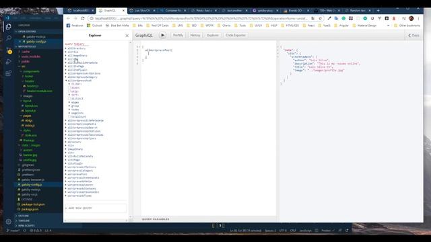431x242 pixels.
Task: Toggle the skip argument checkbox
Action: [69, 91]
